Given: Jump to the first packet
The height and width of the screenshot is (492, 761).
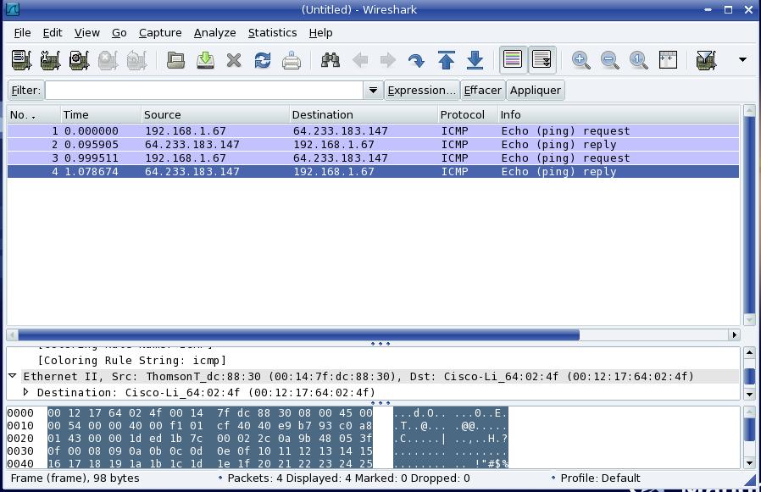Looking at the screenshot, I should (446, 60).
